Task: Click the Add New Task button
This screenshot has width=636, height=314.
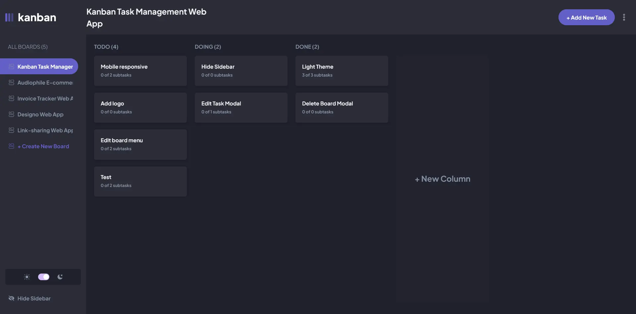Action: click(x=586, y=17)
